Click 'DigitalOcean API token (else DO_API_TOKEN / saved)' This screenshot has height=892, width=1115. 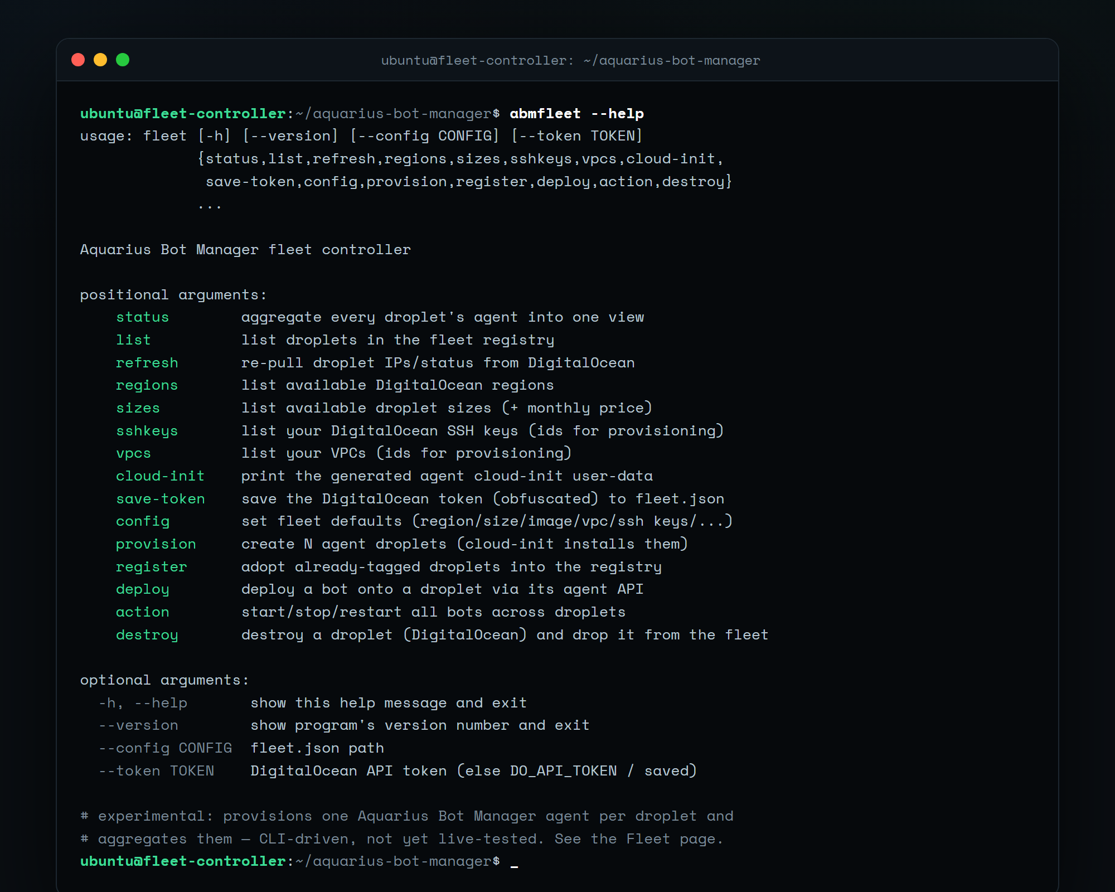pos(474,771)
